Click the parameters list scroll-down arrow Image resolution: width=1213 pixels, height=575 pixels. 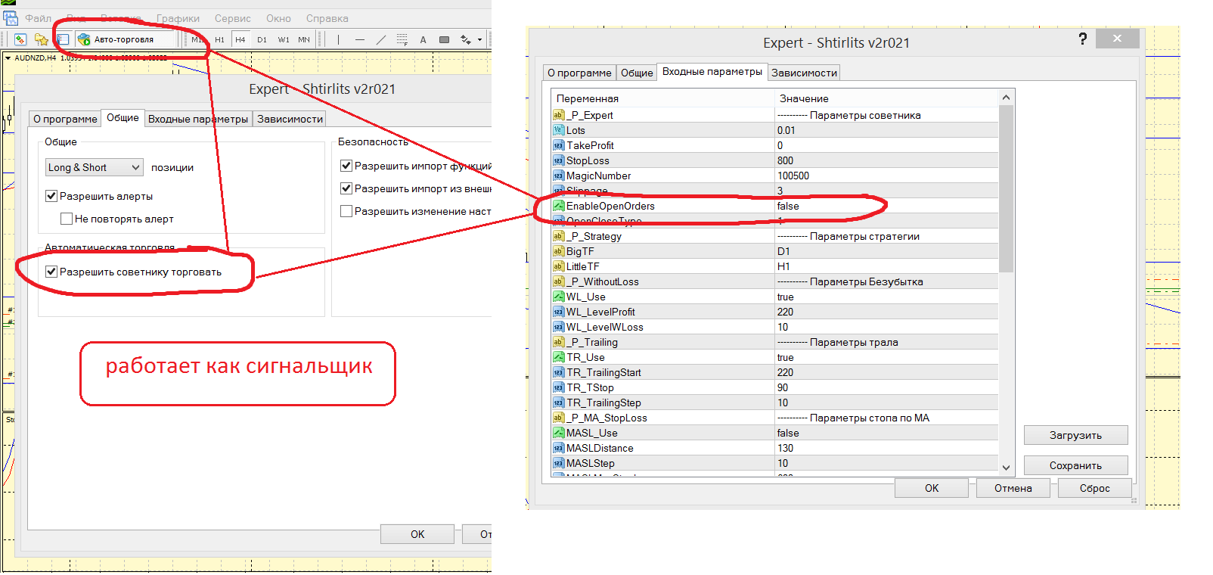tap(1006, 468)
